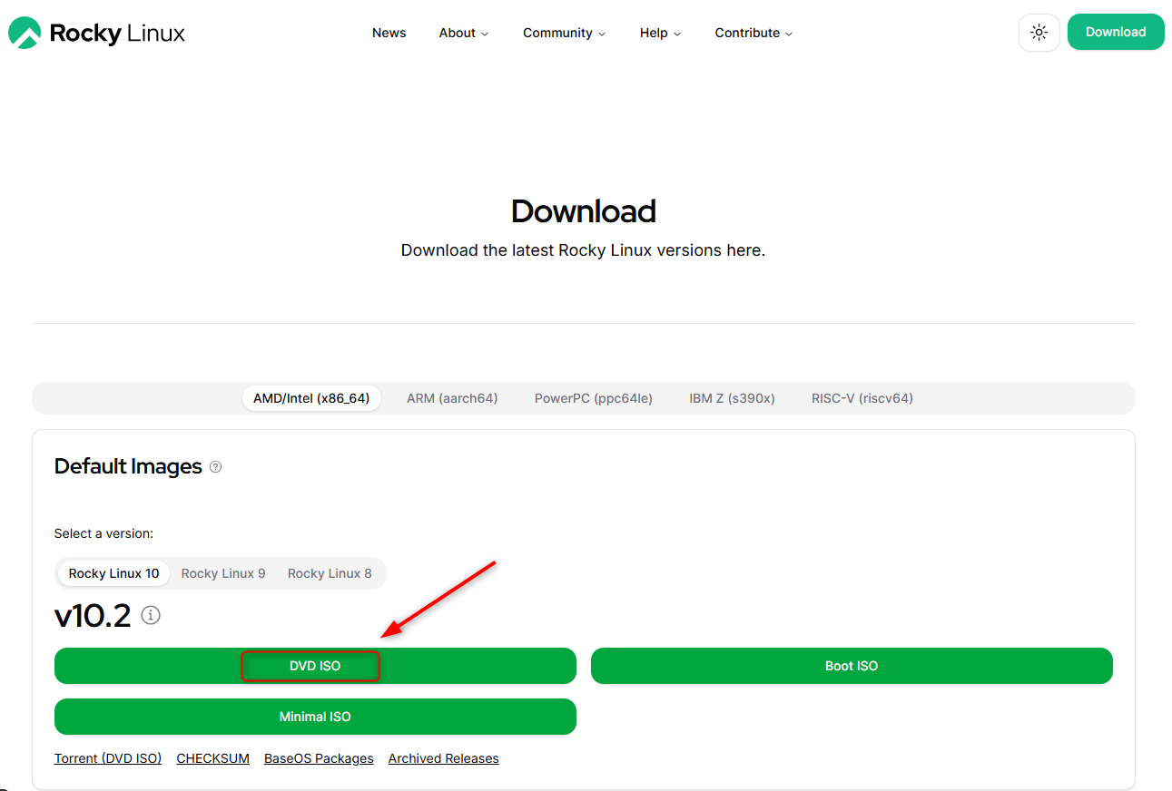Open the Archived Releases link
The height and width of the screenshot is (791, 1172).
click(x=443, y=758)
